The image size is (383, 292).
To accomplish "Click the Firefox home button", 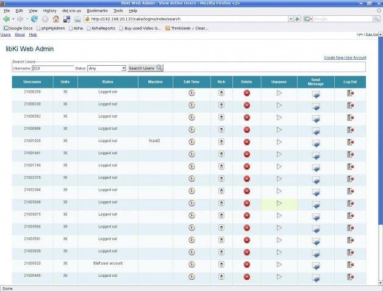I will [x=55, y=19].
